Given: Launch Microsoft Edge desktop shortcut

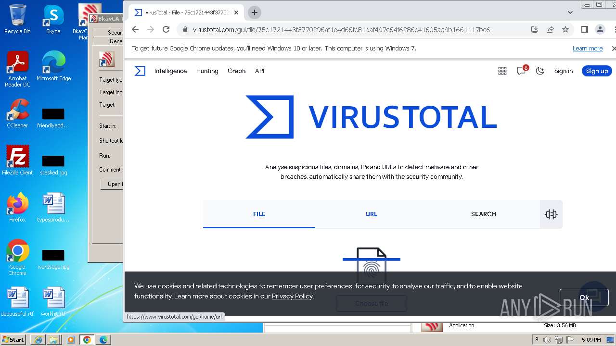Looking at the screenshot, I should (53, 66).
